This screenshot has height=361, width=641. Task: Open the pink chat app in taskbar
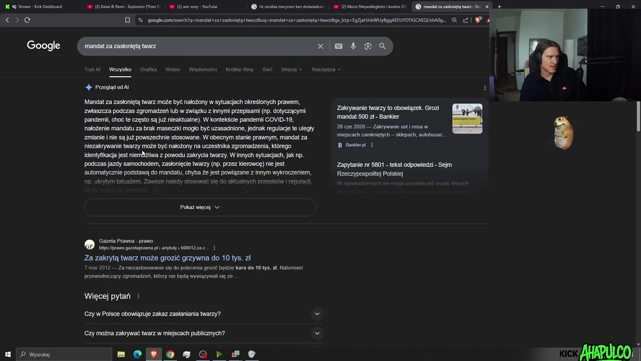pos(235,354)
